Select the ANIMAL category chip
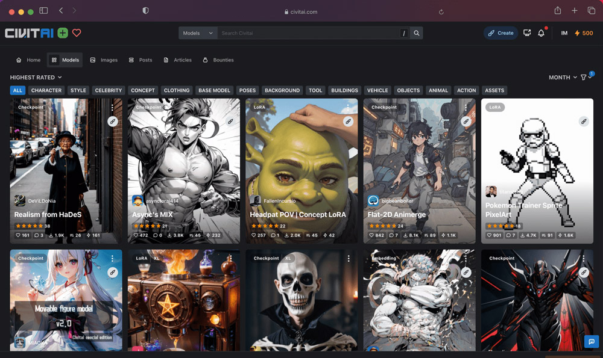 (438, 90)
